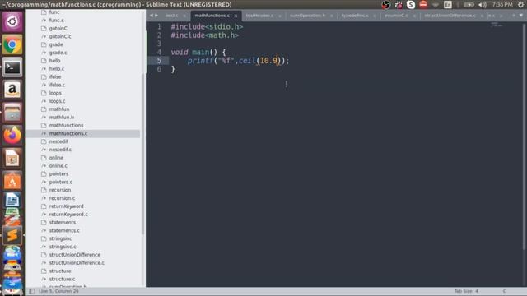Click the red no-entry tray icon
527x296 pixels.
coord(423,4)
